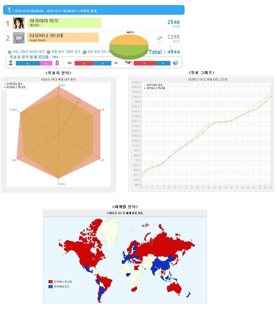The image size is (277, 335).
Task: Click the green slice of the pie chart
Action: coord(129,51)
